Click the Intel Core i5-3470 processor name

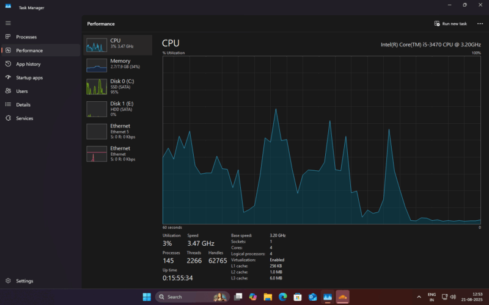point(431,45)
